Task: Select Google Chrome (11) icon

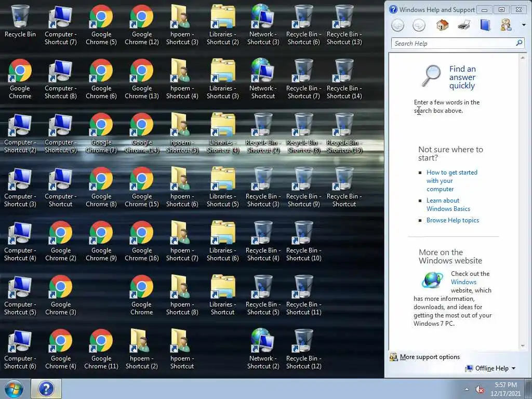Action: 101,349
